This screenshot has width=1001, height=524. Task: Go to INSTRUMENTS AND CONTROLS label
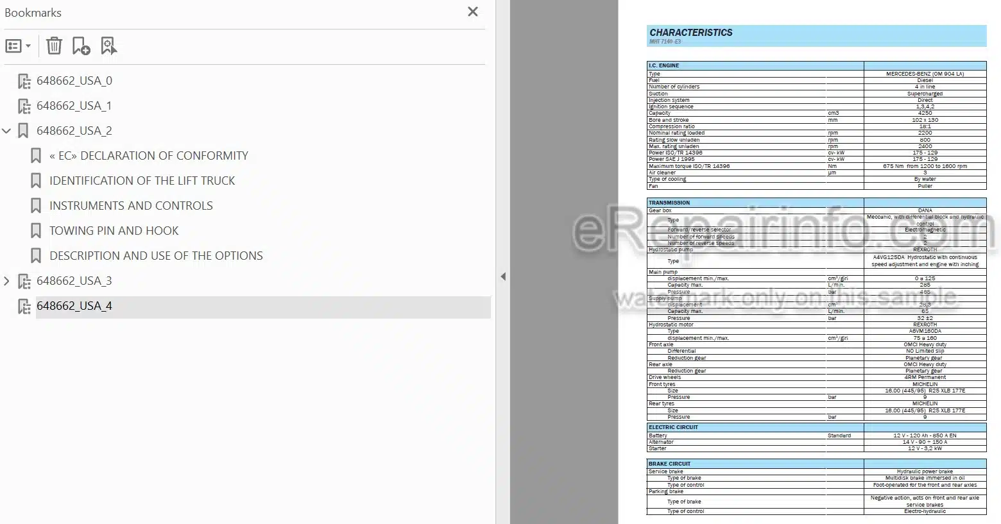coord(132,206)
